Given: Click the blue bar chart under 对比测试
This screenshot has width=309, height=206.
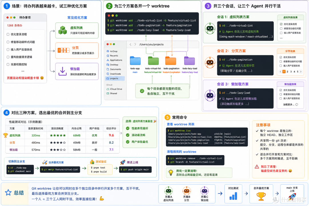Looking at the screenshot, I should coord(233,196).
